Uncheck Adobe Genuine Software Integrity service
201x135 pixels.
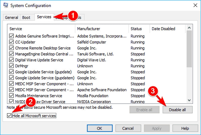(x=12, y=36)
